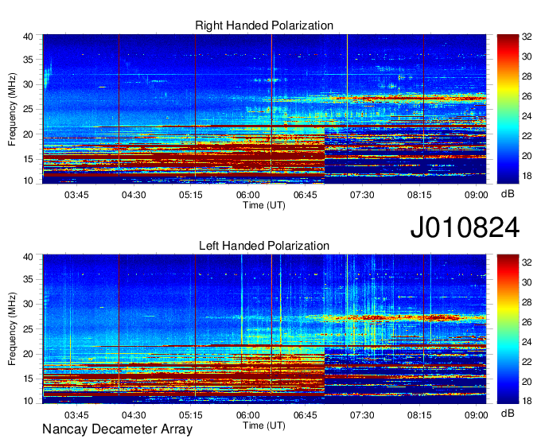Click the 30 MHz tick on Right Handed plot
This screenshot has width=541, height=439.
coord(28,84)
